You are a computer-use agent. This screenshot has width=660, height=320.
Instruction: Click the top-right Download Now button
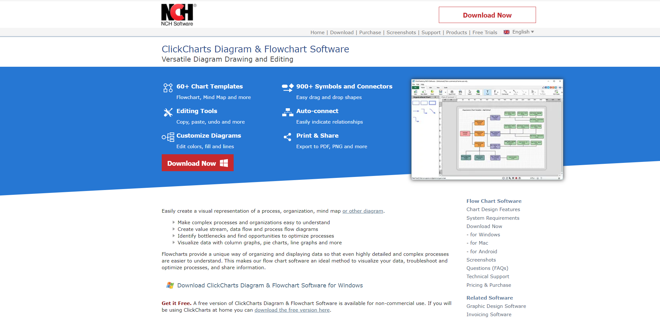pos(487,15)
